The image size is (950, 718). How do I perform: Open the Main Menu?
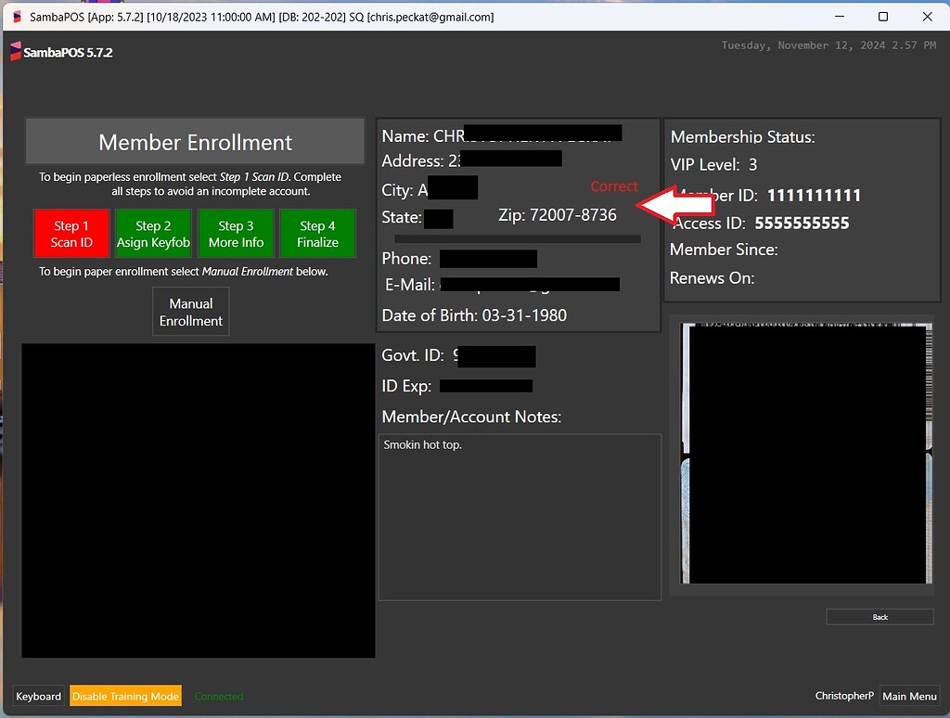(909, 696)
